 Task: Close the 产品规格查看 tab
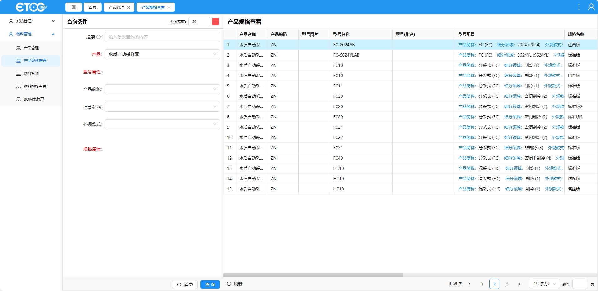point(169,7)
